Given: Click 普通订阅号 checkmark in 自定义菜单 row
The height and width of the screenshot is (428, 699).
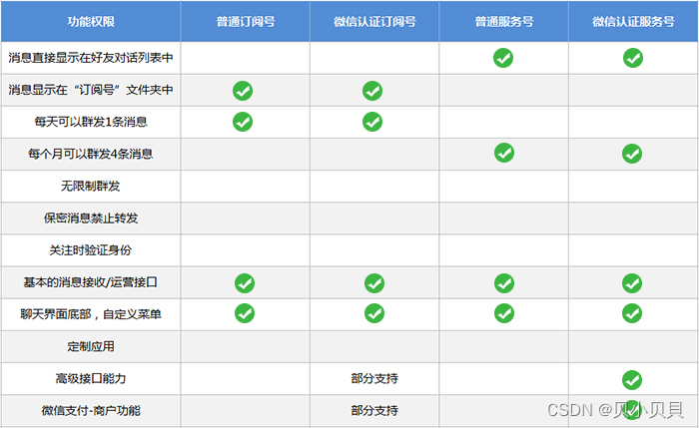Looking at the screenshot, I should click(245, 313).
